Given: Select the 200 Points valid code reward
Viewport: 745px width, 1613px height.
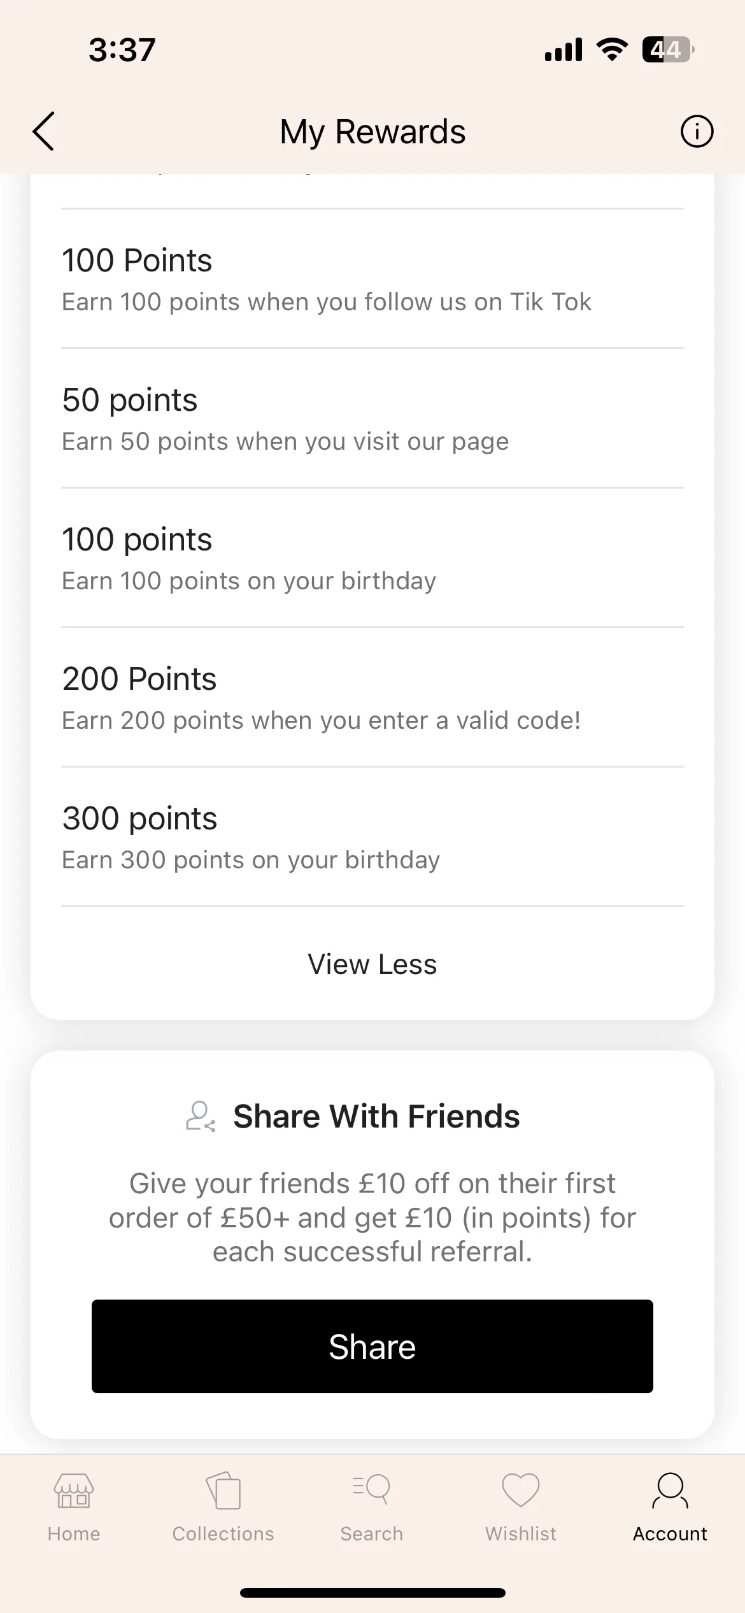Looking at the screenshot, I should [372, 698].
